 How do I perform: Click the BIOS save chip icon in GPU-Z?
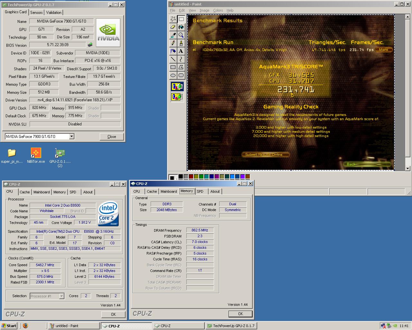tap(90, 45)
